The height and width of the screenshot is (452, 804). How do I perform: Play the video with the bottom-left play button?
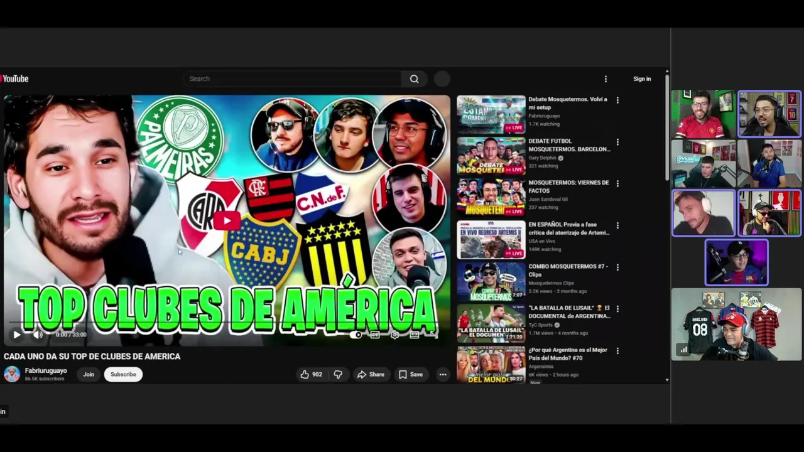[17, 335]
